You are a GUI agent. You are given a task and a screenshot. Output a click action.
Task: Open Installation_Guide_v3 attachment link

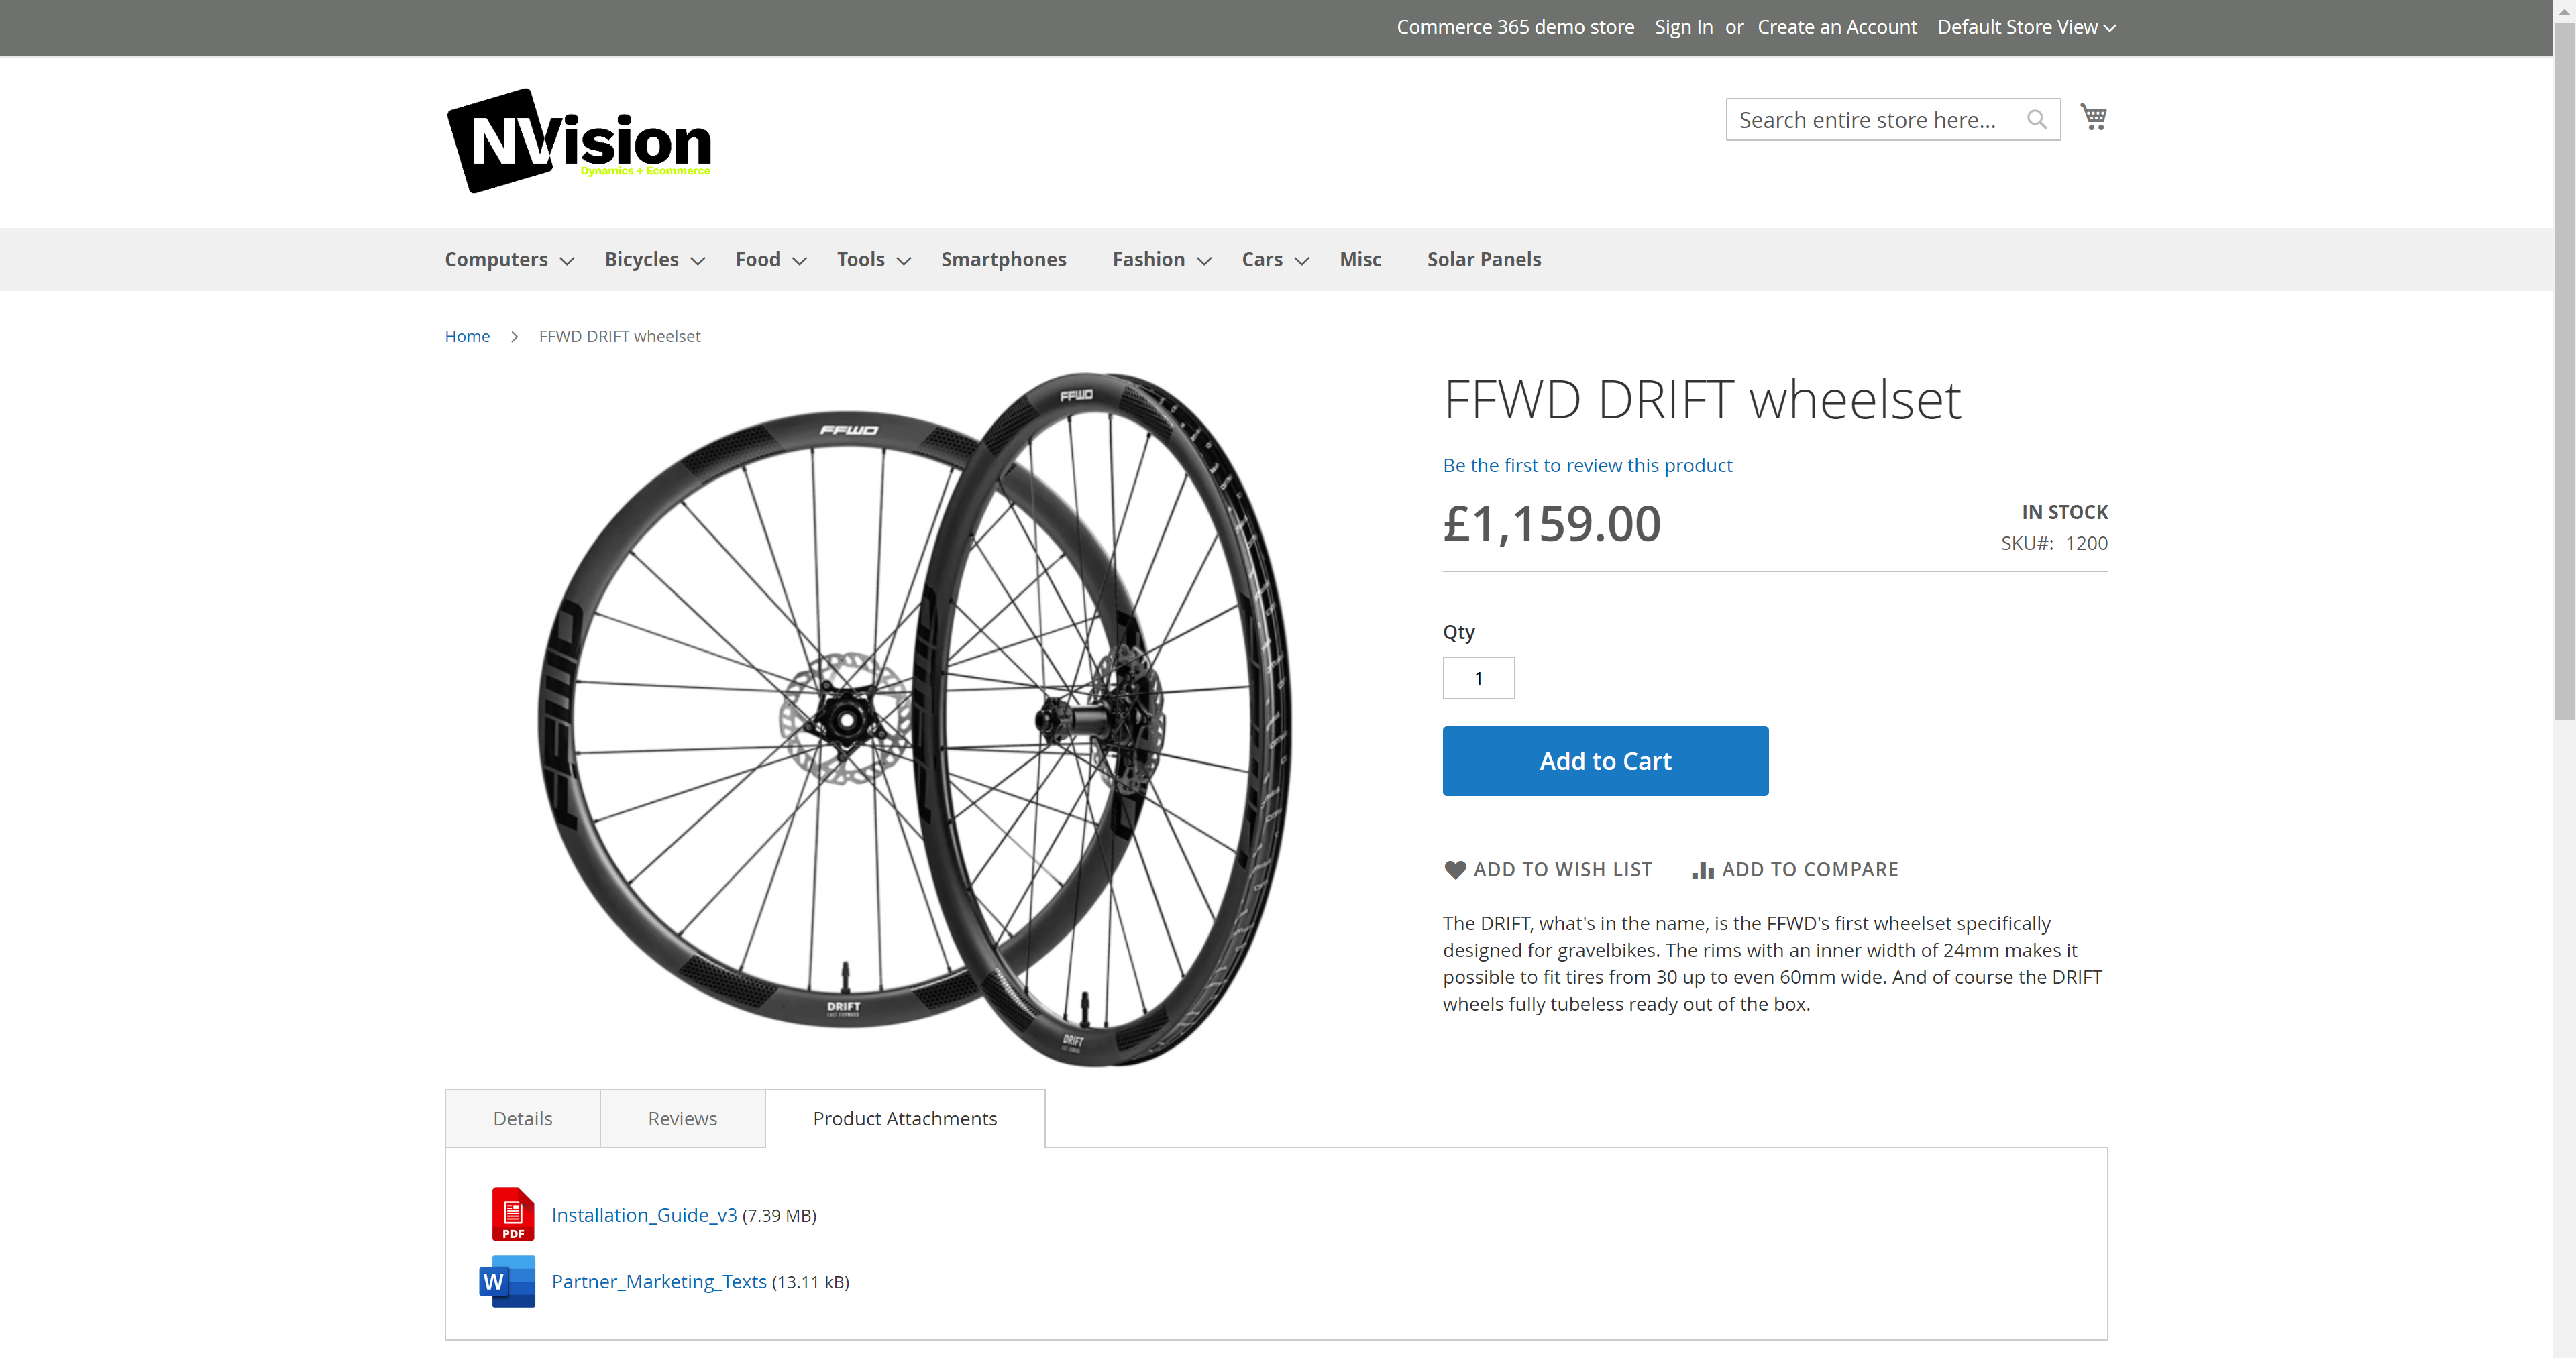tap(644, 1215)
